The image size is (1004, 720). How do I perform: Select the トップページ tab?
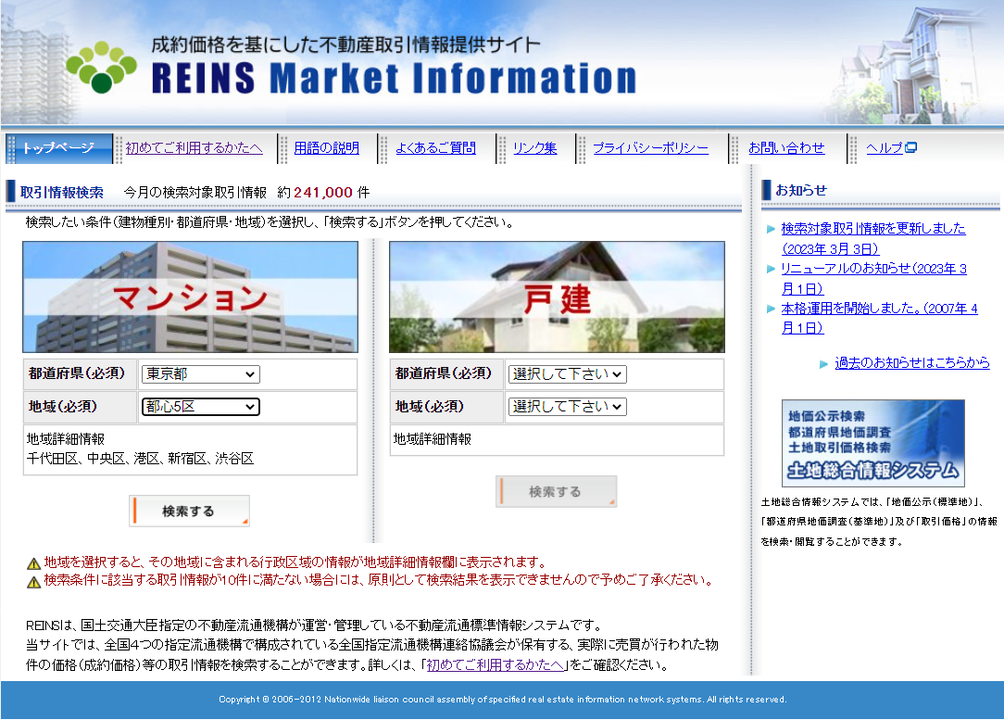coord(59,148)
